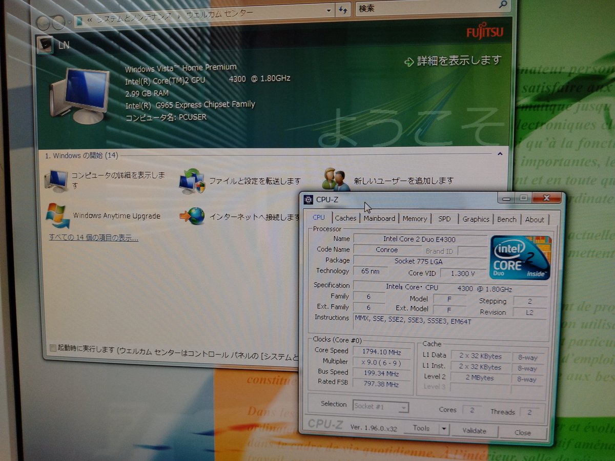Click the Package field Socket 775 LGA
Screen dimensions: 615x461
[420, 261]
